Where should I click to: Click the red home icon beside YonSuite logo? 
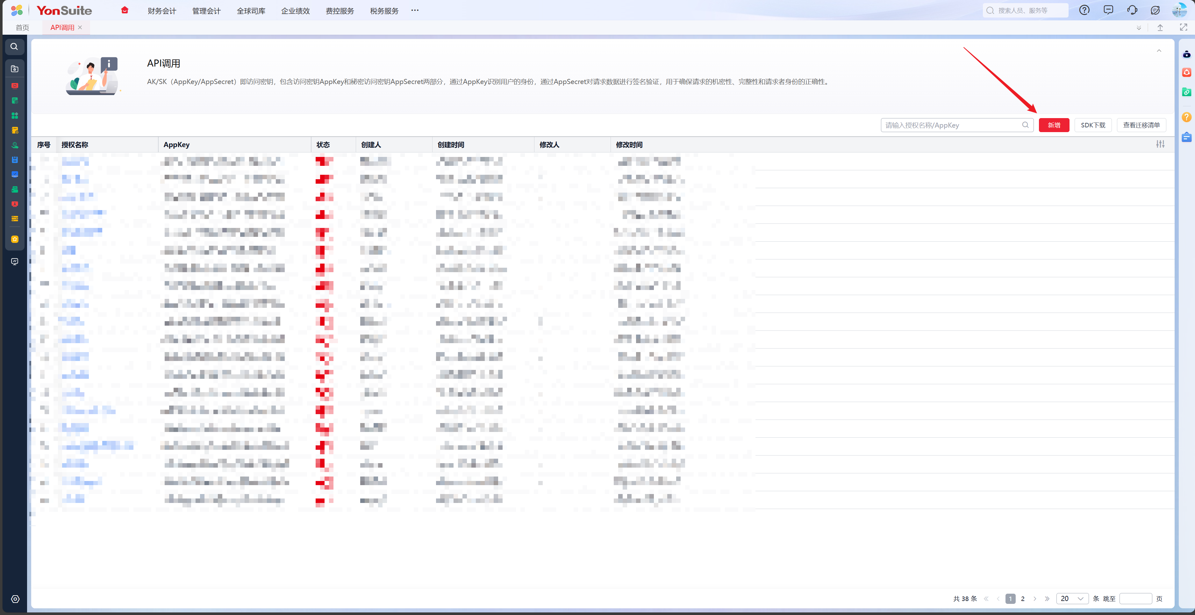click(x=124, y=10)
